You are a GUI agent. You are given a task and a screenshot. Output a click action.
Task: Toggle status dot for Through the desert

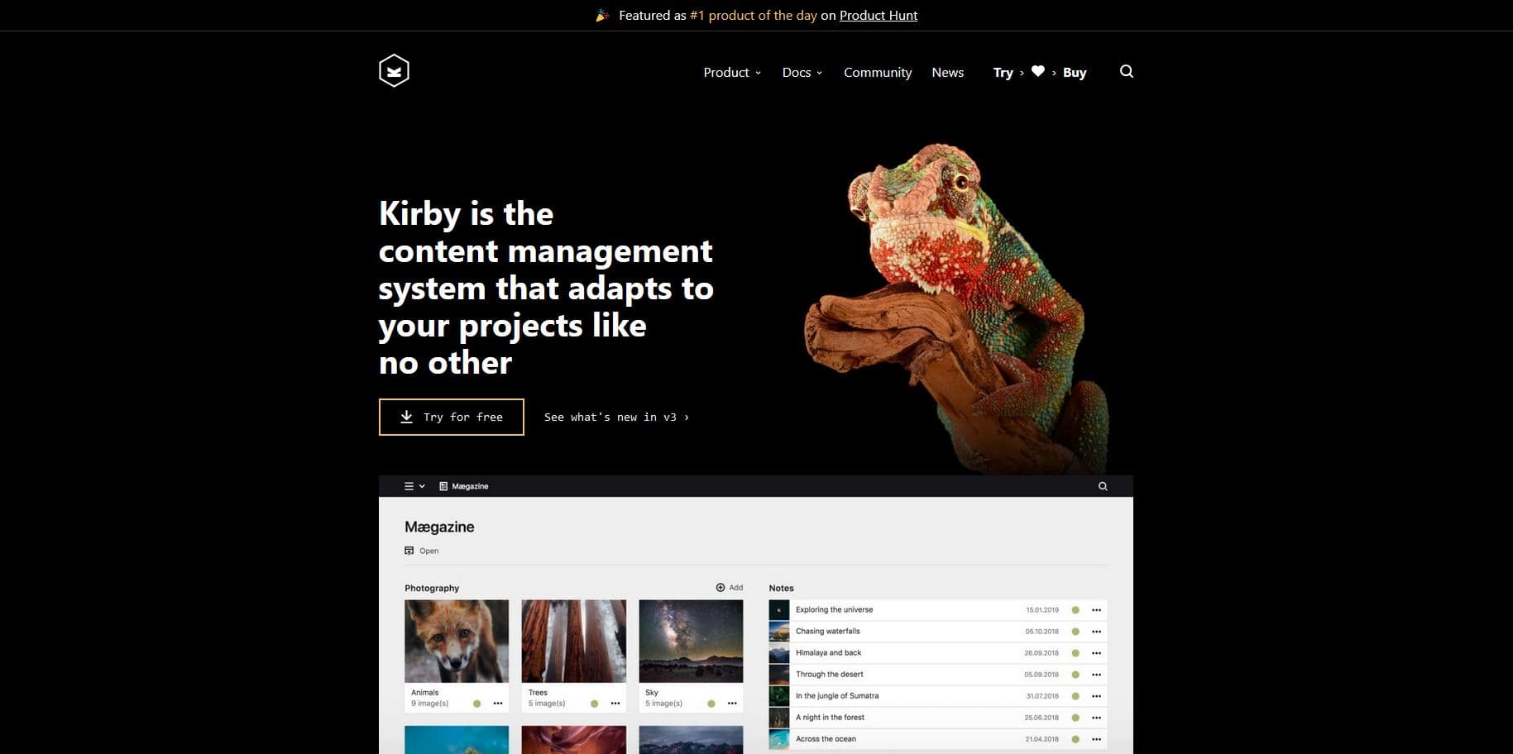(1075, 675)
